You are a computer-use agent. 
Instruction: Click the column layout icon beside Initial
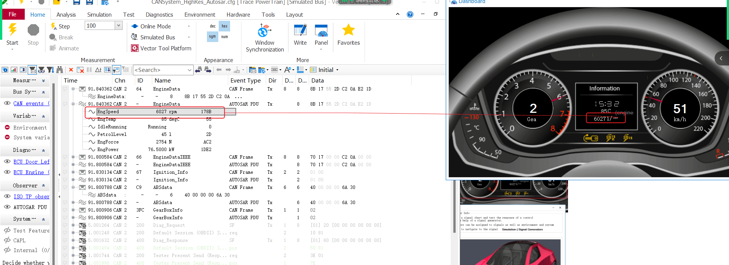pyautogui.click(x=313, y=70)
